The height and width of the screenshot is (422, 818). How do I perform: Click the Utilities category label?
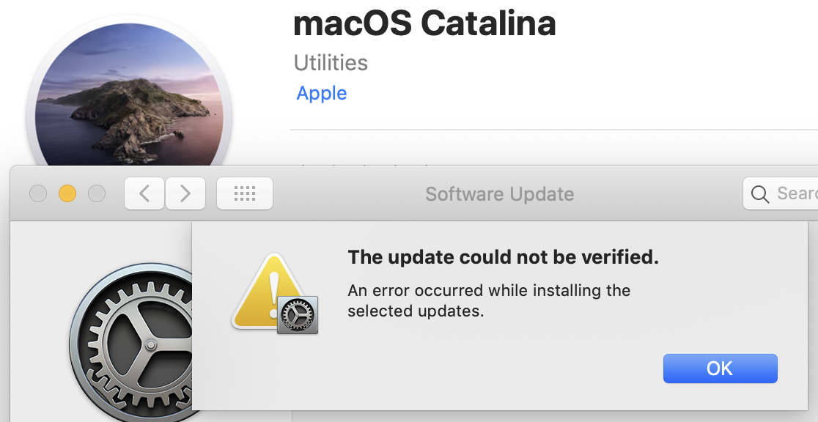click(331, 63)
